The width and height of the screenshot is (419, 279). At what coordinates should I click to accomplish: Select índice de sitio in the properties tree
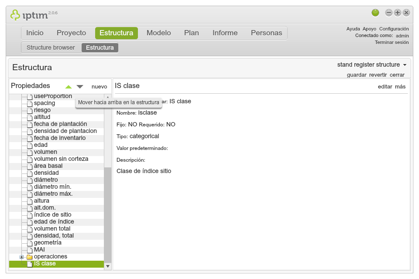click(x=52, y=214)
